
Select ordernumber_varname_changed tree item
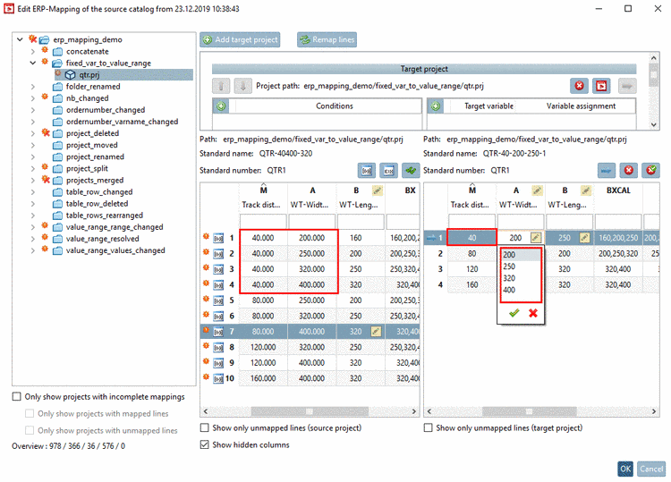tap(122, 122)
